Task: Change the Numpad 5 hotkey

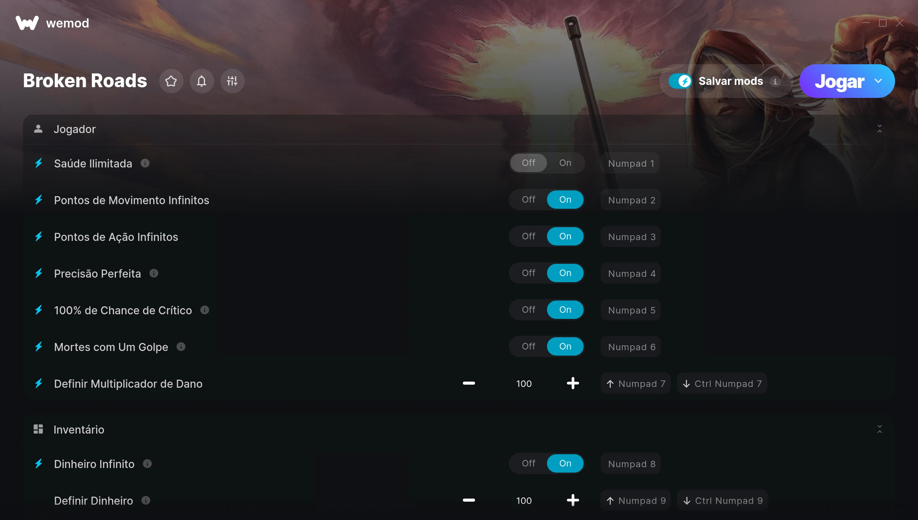Action: (x=631, y=310)
